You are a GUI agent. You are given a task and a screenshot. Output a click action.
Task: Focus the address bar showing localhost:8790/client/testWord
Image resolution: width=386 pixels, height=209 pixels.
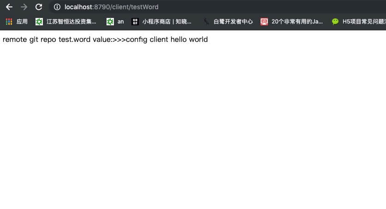[x=217, y=7]
